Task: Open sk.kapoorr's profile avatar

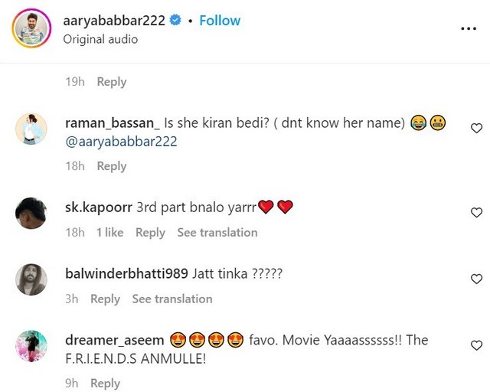Action: (x=31, y=213)
